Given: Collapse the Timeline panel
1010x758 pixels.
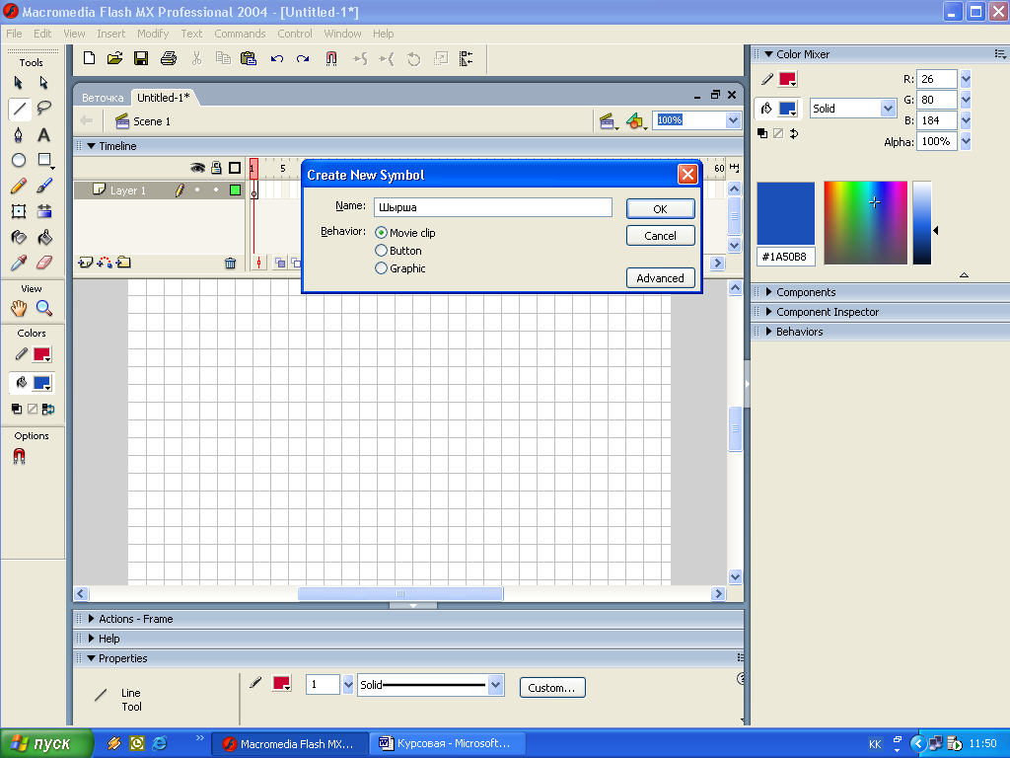Looking at the screenshot, I should coord(91,146).
